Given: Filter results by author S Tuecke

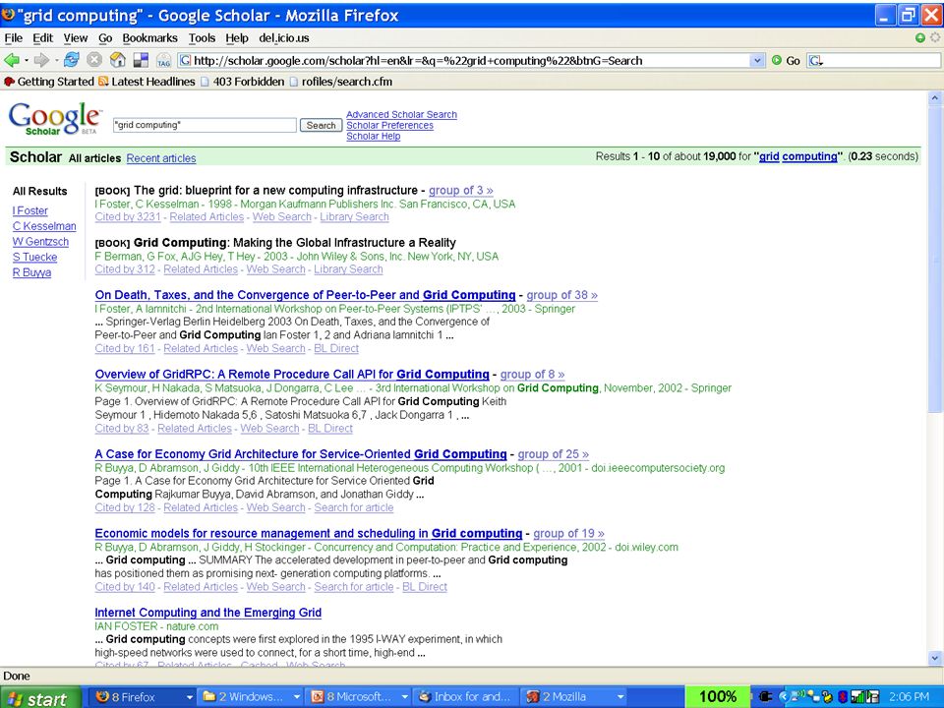Looking at the screenshot, I should 35,257.
